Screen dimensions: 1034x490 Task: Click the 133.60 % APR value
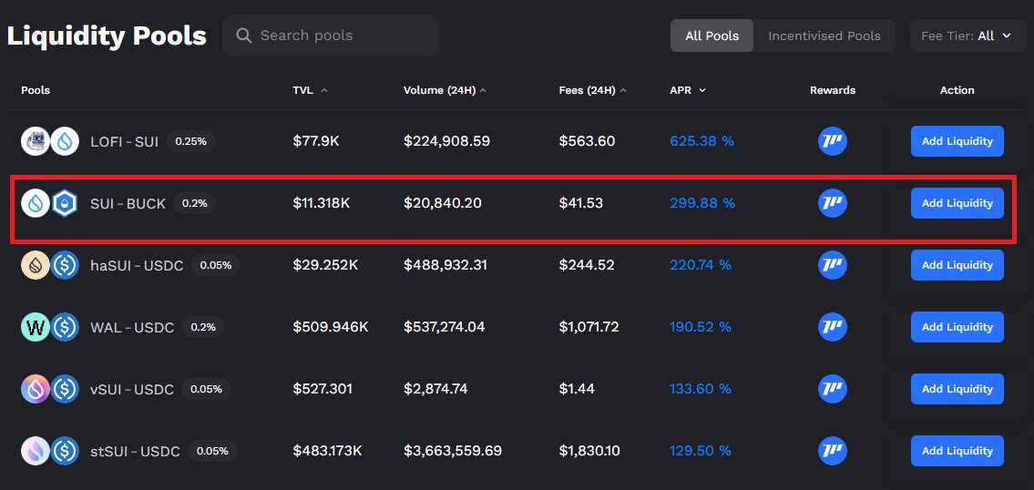(701, 389)
